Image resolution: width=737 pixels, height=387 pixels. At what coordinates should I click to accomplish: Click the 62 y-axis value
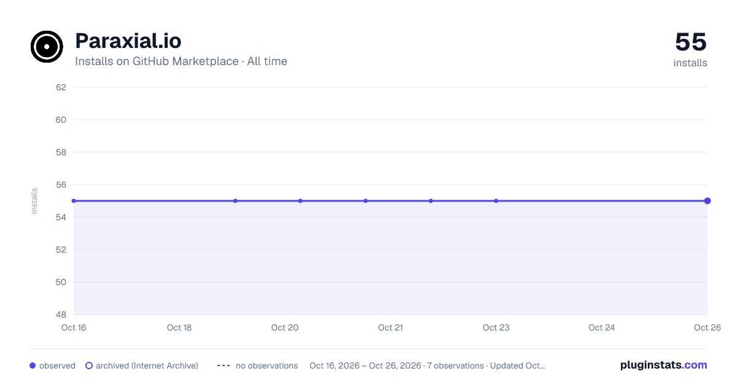[61, 87]
